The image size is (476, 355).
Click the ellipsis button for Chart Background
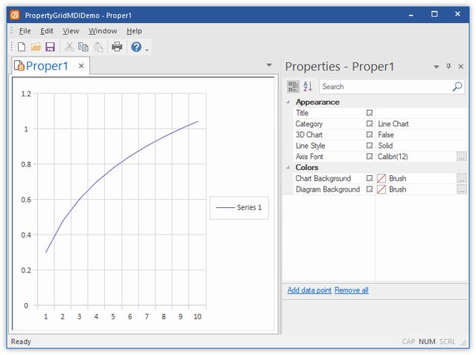point(461,178)
